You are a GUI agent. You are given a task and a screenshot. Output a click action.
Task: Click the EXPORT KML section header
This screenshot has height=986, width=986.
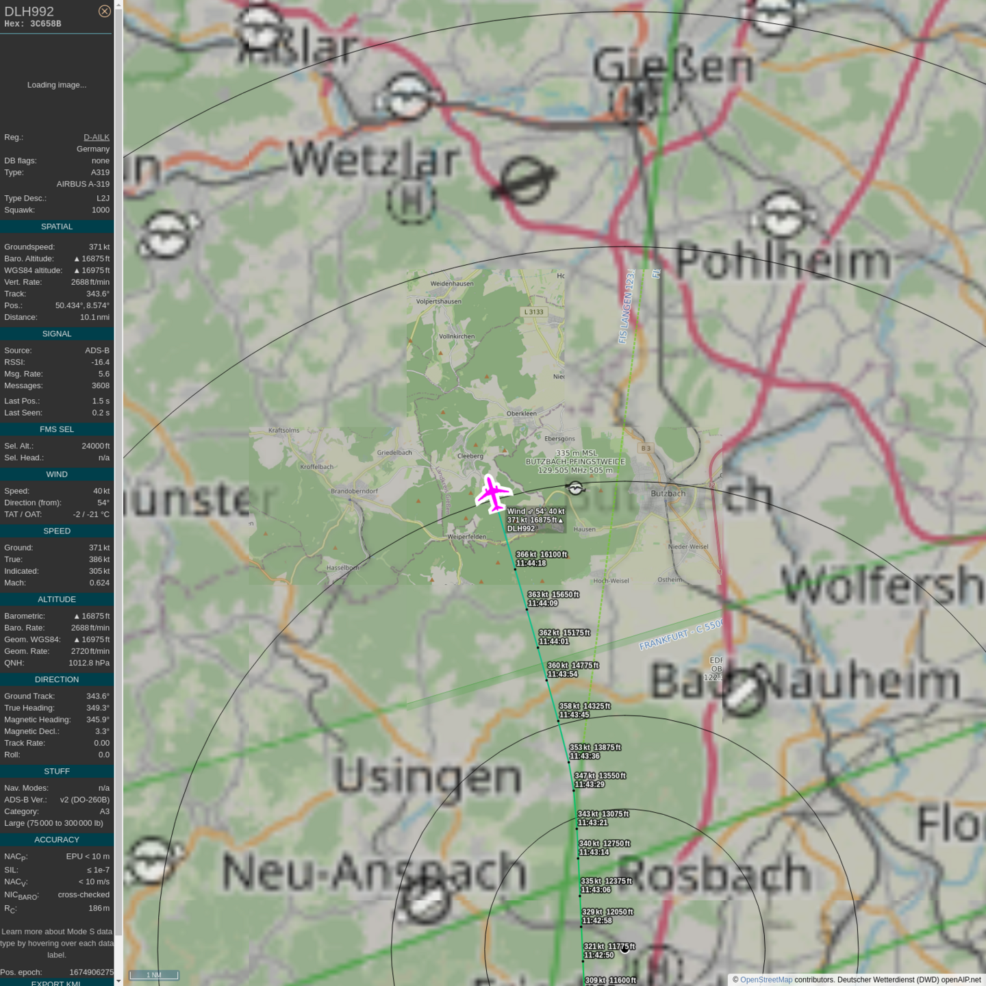[57, 983]
